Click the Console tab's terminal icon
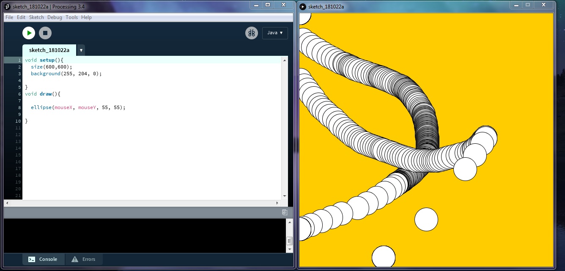This screenshot has height=271, width=565. click(x=32, y=259)
